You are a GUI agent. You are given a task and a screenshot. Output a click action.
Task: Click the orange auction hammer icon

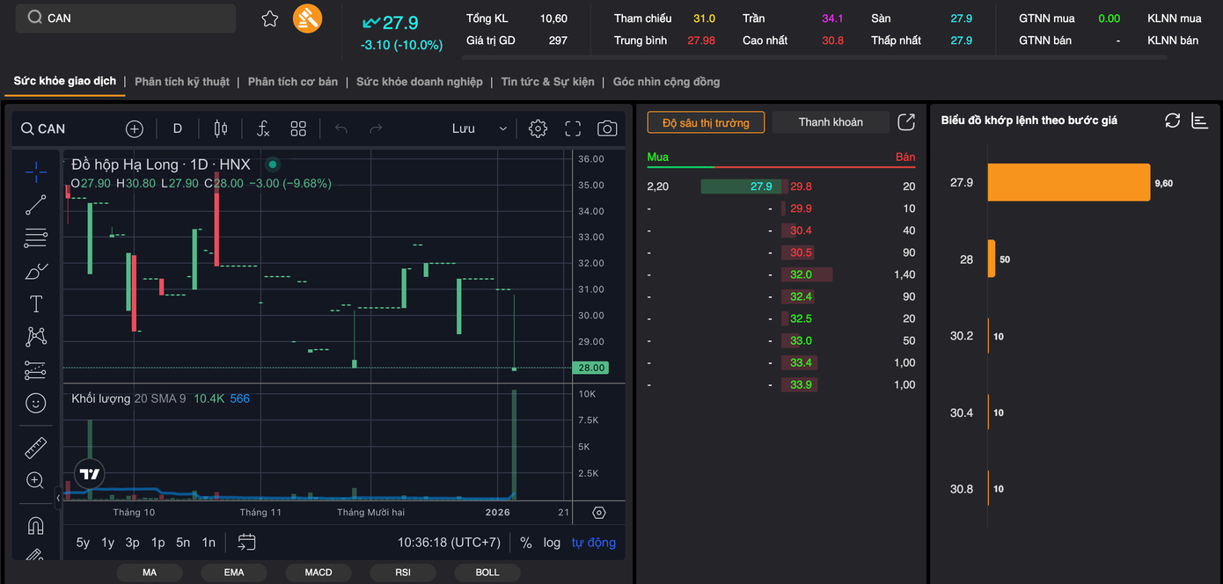[307, 18]
